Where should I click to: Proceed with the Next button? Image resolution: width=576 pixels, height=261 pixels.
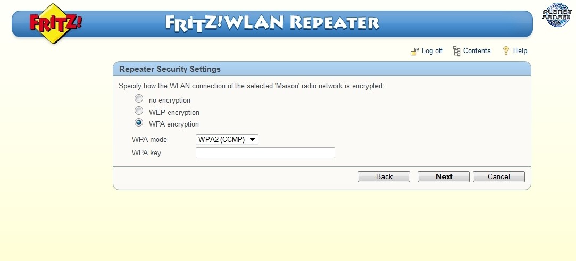(444, 176)
